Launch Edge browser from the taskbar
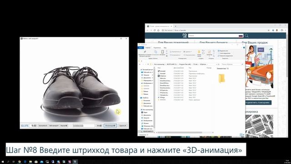 point(25,162)
